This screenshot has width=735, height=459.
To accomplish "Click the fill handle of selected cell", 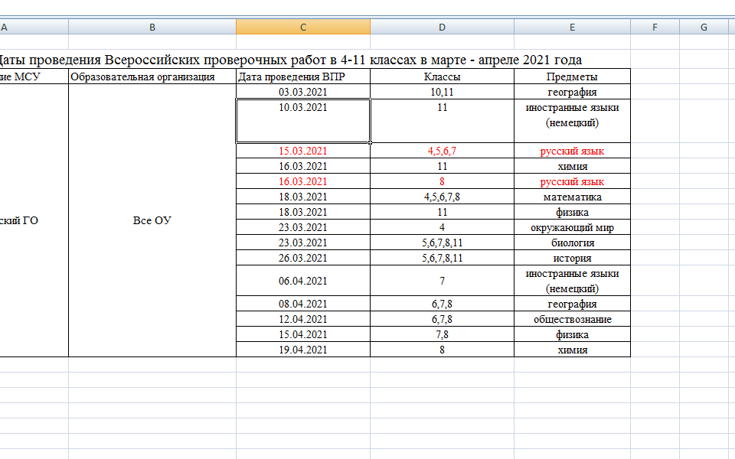I will 371,142.
